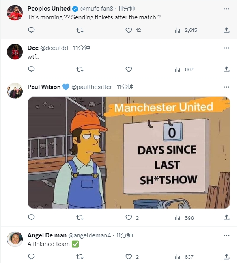Open the Angel De man profile name
This screenshot has height=263, width=239.
pos(47,235)
